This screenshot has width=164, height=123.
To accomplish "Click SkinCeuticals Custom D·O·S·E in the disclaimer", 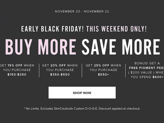I will 76,109.
